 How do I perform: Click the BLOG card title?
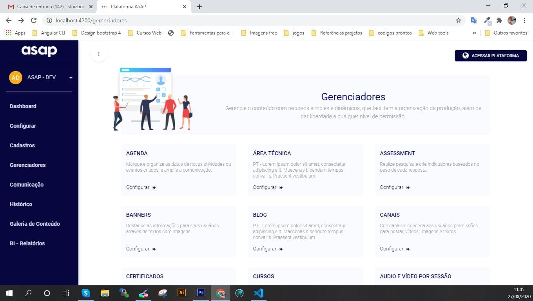coord(260,215)
